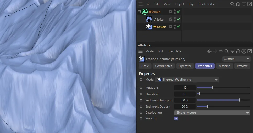253x133 pixels.
Task: Toggle Sediment Transport keyframe diamond
Action: pos(141,100)
